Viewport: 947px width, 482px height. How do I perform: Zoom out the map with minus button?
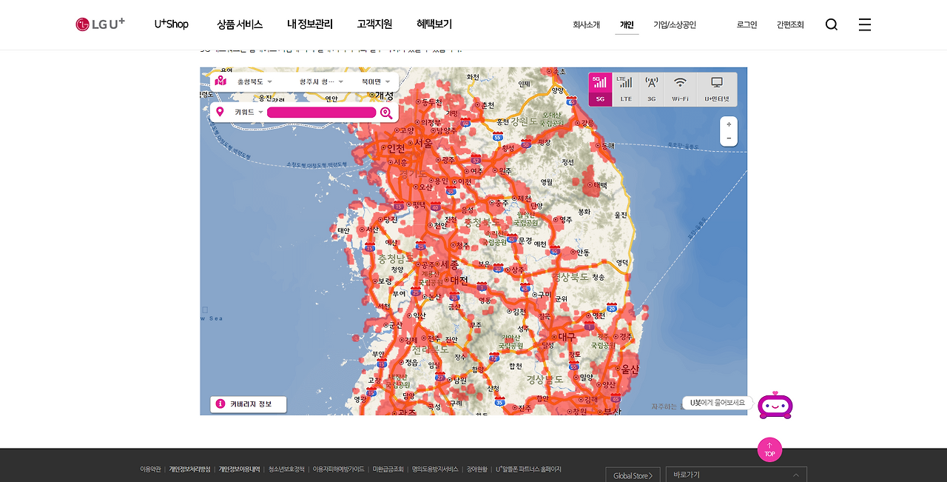729,138
